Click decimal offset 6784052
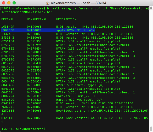The width and height of the screenshot is (153, 132). coord(8,49)
